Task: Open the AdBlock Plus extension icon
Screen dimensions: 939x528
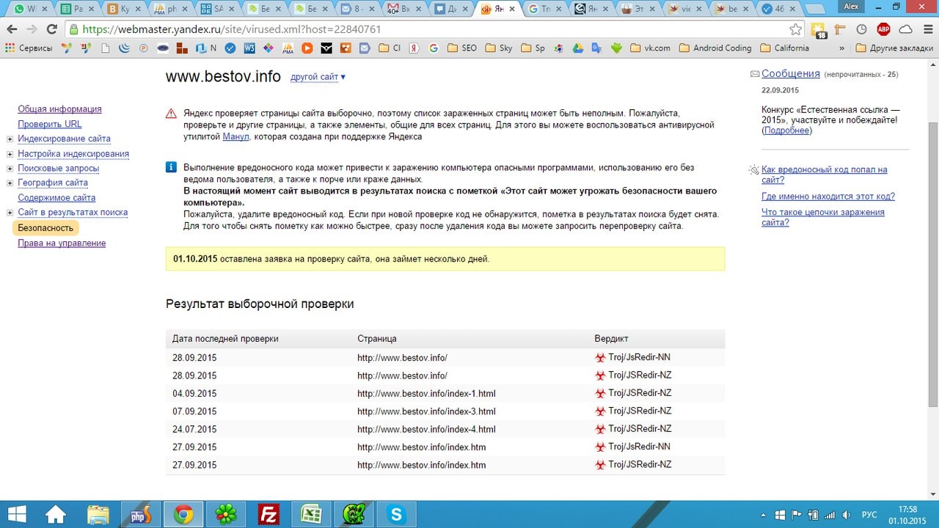Action: pos(883,29)
